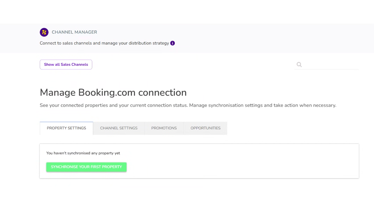Viewport: 374px width, 212px height.
Task: Click the haven't synchronised any property message
Action: (x=83, y=153)
